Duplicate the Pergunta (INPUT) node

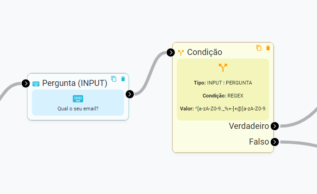(114, 79)
